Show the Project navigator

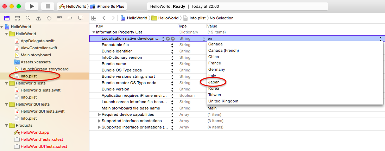tap(7, 18)
